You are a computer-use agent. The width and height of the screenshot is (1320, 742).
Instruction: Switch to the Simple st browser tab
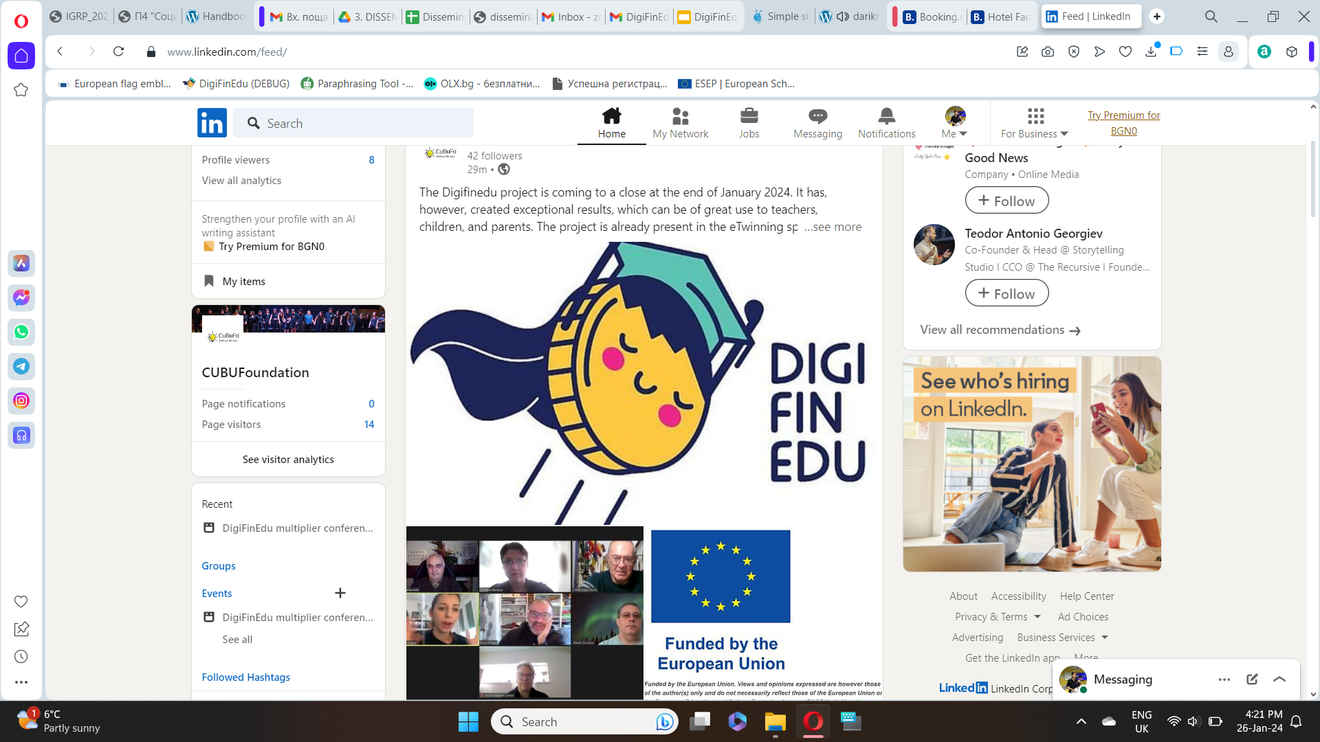(x=780, y=16)
